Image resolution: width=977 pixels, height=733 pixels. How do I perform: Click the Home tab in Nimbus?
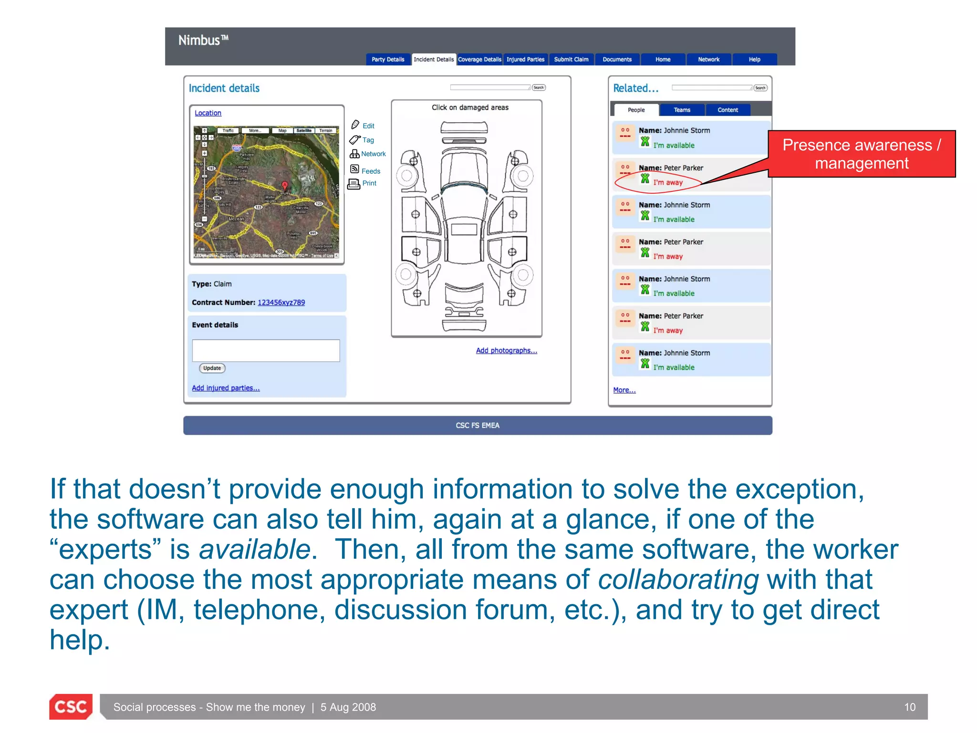pyautogui.click(x=663, y=60)
